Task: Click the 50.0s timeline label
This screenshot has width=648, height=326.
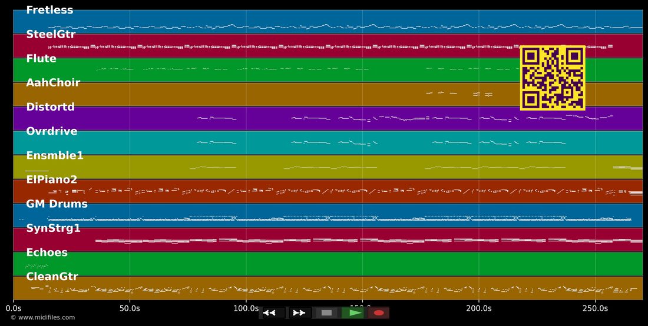Action: coord(130,308)
